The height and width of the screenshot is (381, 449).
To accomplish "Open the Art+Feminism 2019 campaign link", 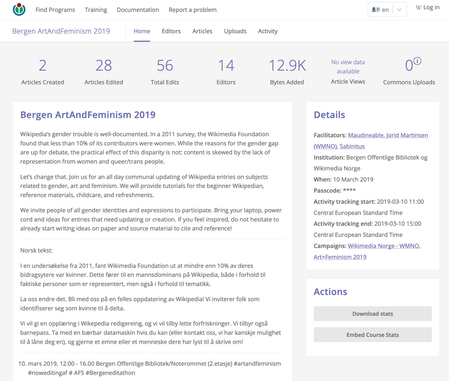I will click(340, 257).
